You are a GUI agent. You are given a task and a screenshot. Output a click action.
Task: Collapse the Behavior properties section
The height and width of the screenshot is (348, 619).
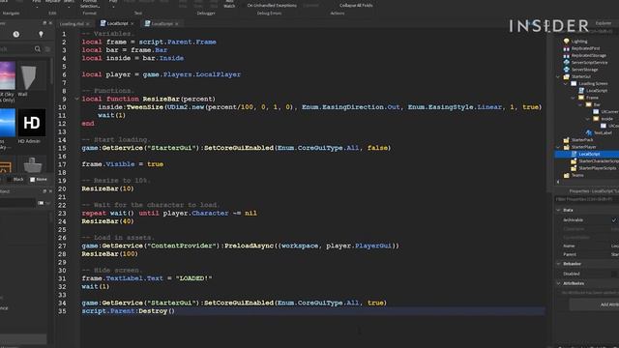(559, 264)
